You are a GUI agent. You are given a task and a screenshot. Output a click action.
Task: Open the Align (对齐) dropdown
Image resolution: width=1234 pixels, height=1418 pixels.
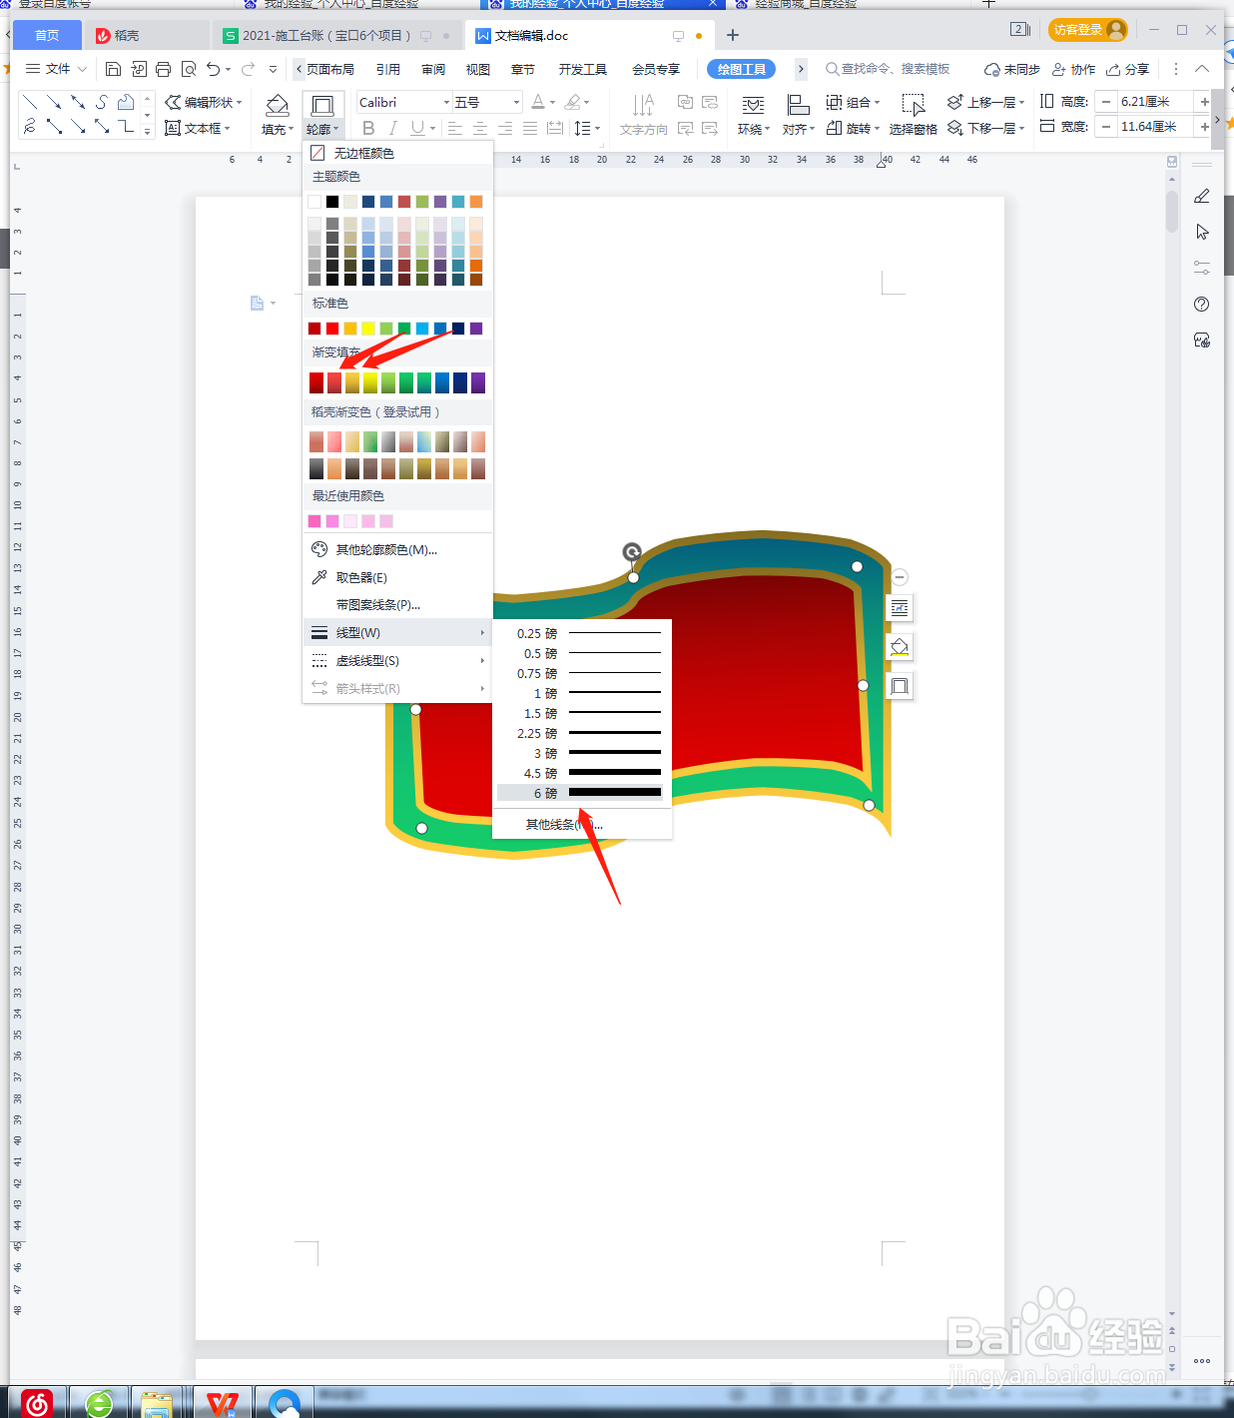(x=799, y=116)
